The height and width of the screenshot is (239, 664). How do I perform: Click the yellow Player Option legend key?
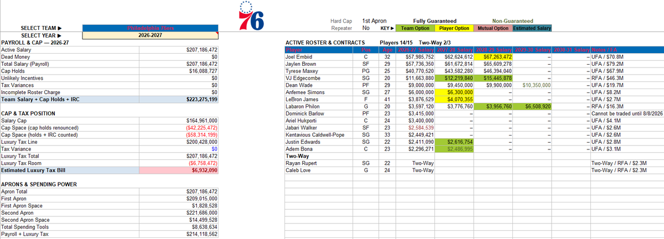pyautogui.click(x=454, y=28)
